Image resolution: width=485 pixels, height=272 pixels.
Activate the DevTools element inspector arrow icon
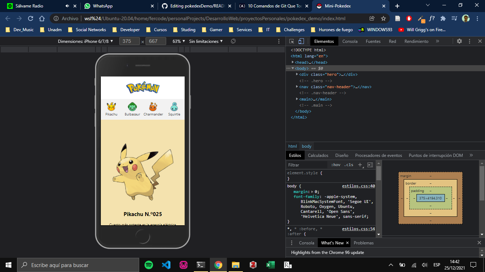click(291, 41)
